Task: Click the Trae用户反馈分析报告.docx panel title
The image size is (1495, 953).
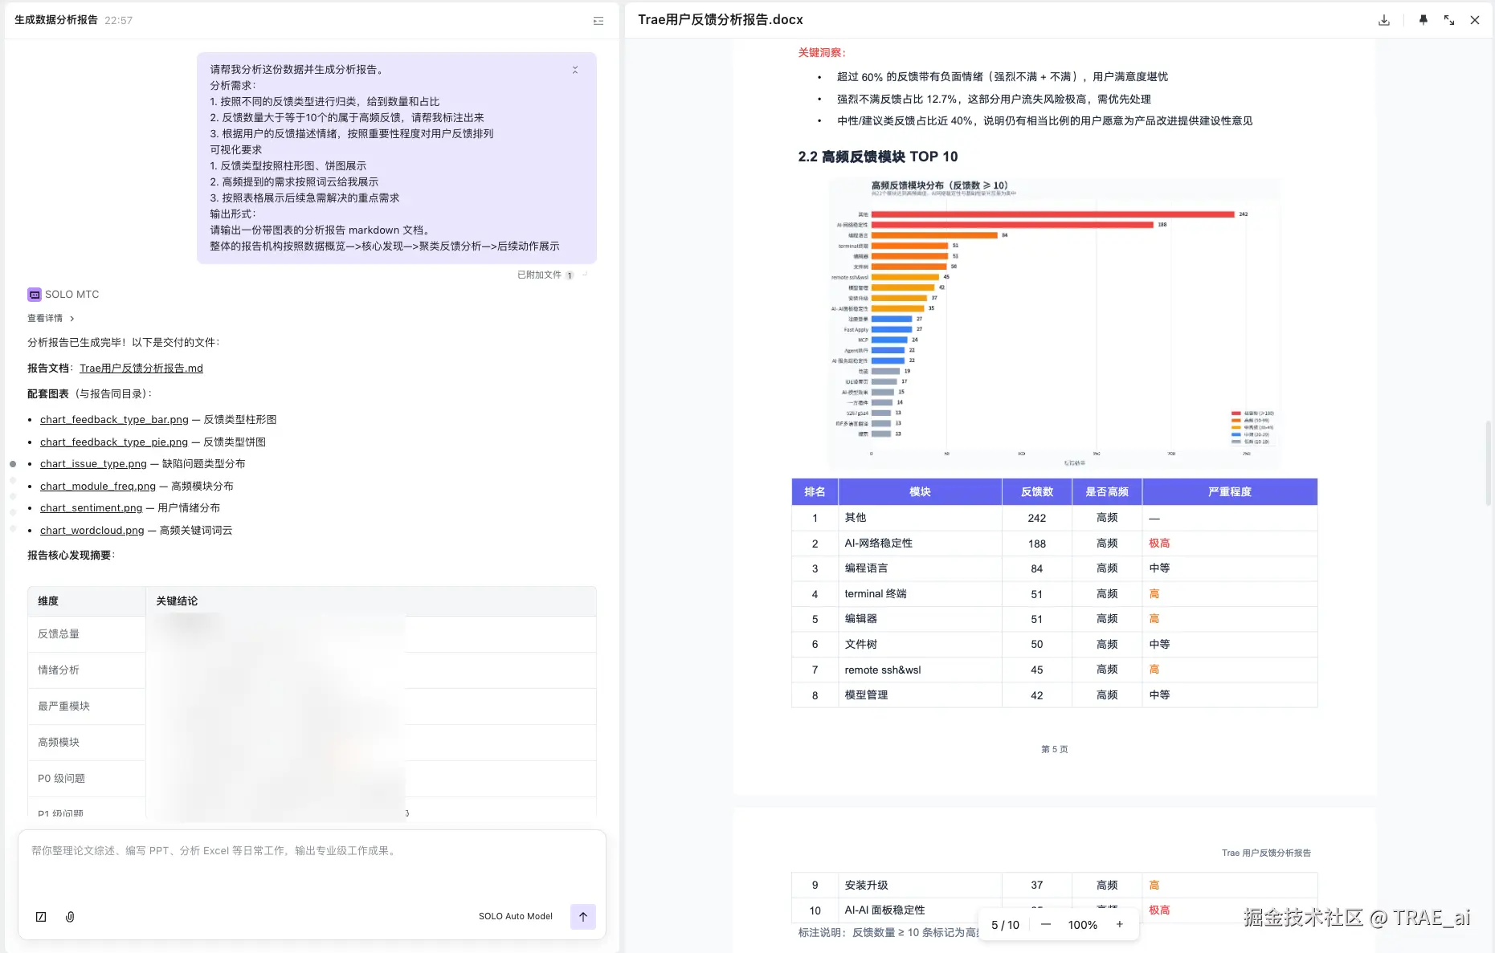Action: 721,20
